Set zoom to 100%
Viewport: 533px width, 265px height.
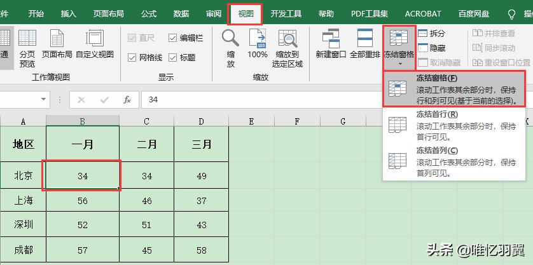tap(258, 44)
